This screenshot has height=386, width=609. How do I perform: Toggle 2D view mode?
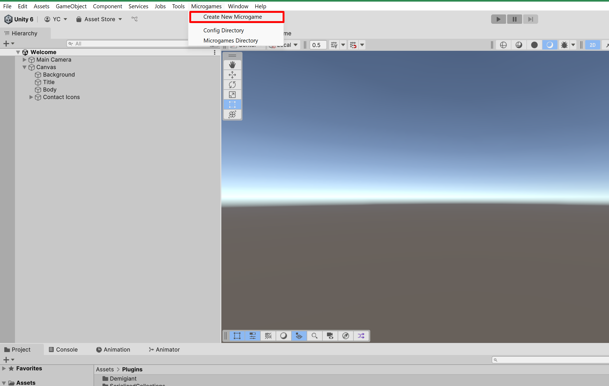[x=592, y=45]
